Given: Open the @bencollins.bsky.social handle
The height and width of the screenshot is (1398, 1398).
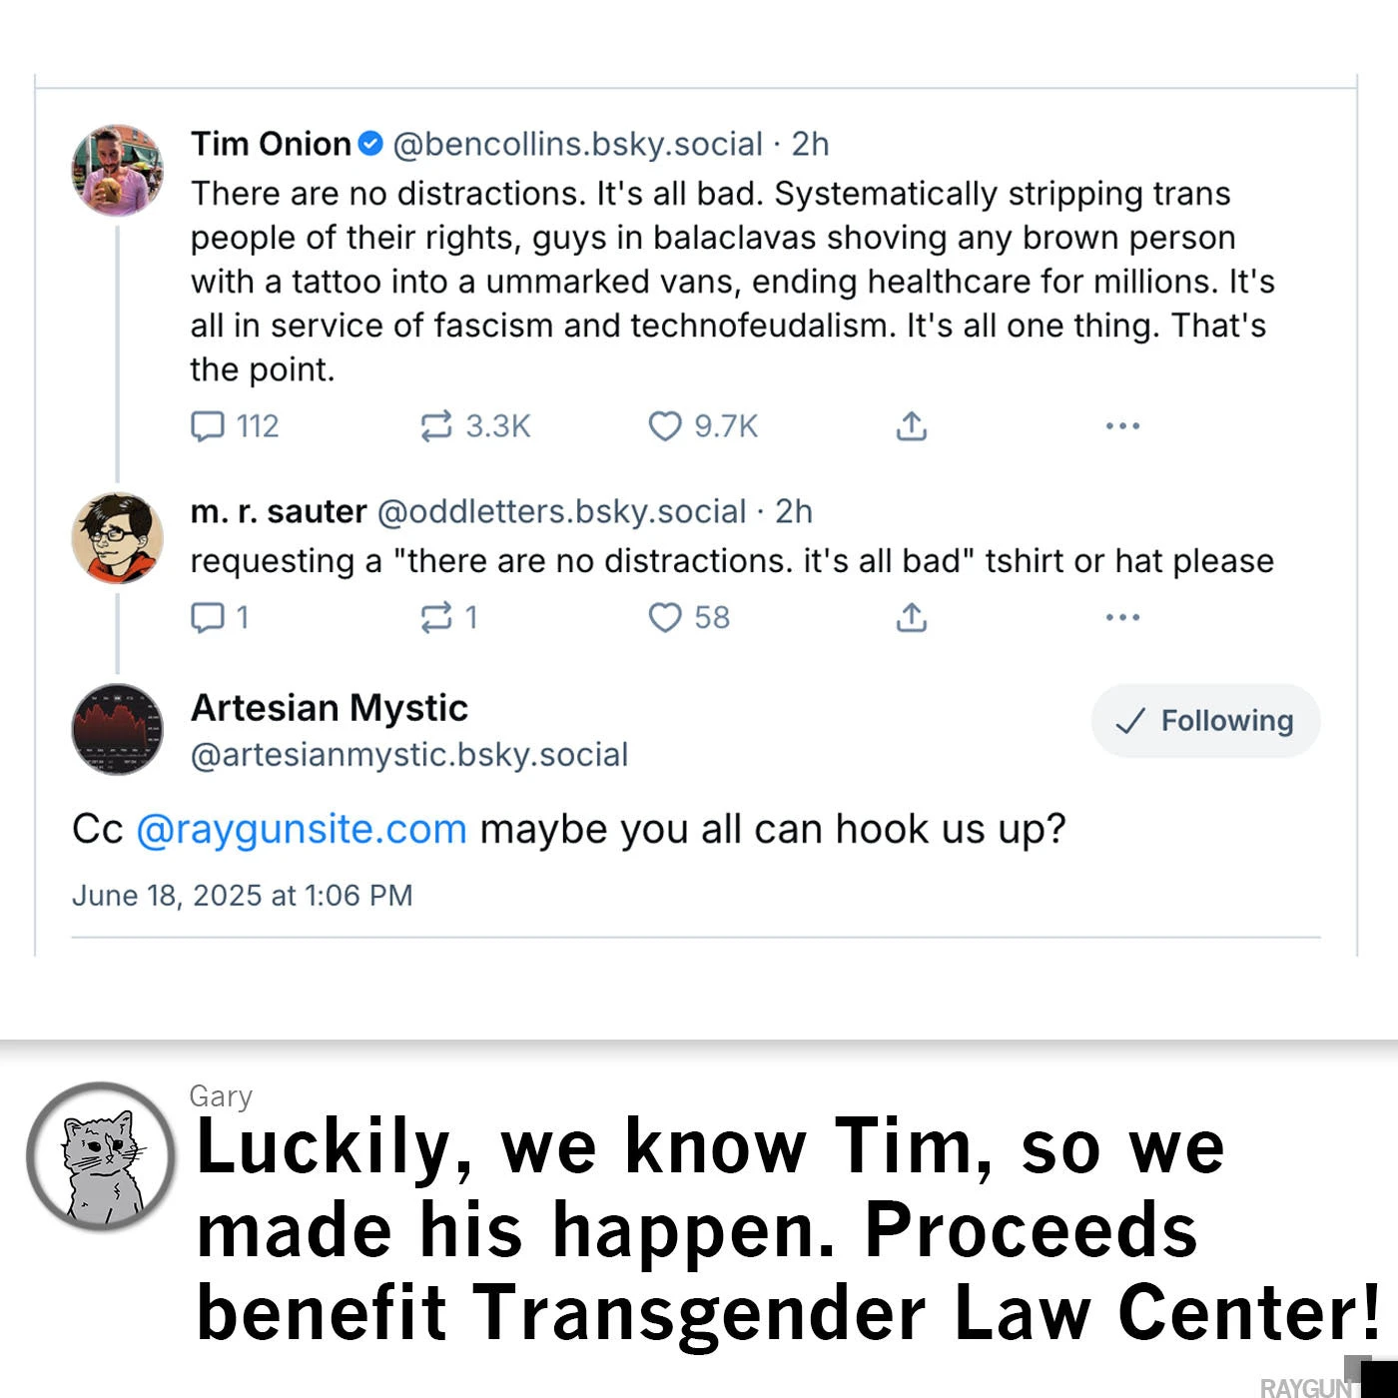Looking at the screenshot, I should tap(577, 145).
